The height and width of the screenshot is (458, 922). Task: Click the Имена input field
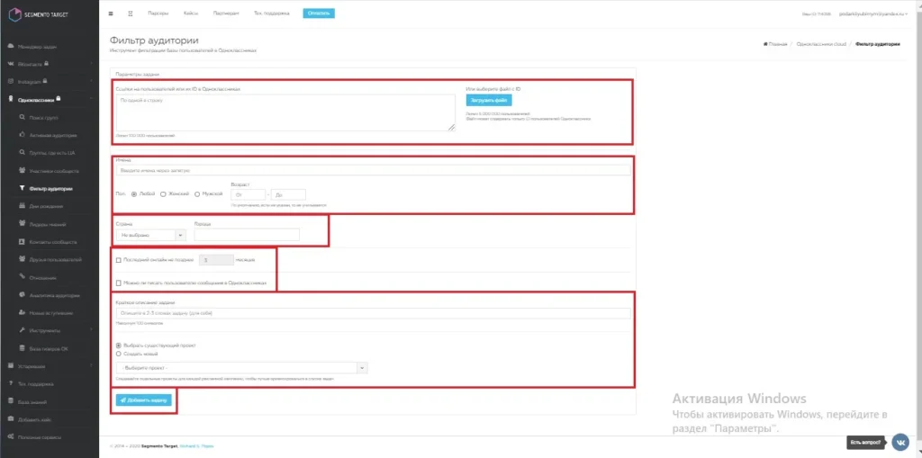(x=374, y=170)
